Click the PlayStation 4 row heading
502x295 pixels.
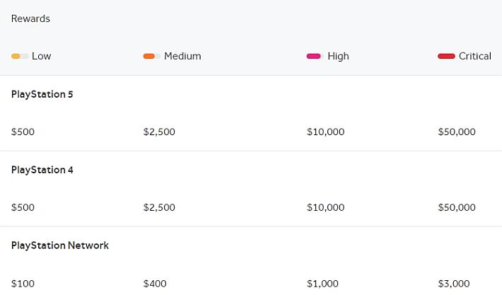point(42,170)
